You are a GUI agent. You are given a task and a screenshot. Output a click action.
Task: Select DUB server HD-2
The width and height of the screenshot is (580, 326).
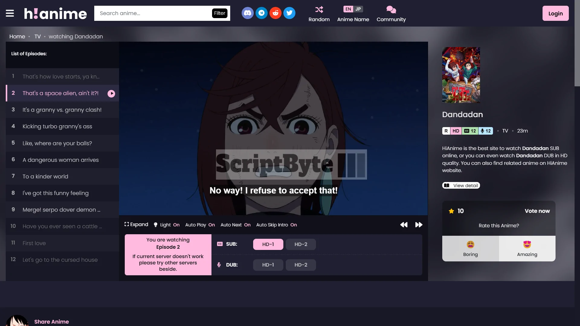301,265
